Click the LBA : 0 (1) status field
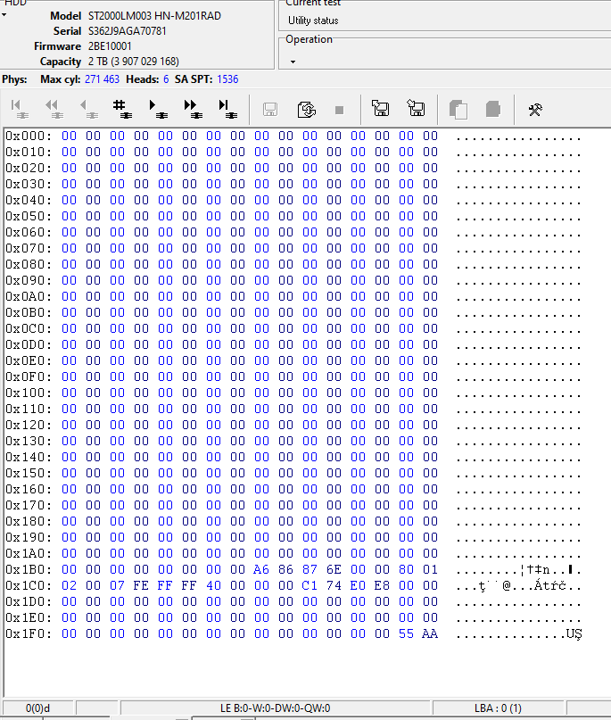 tap(498, 708)
